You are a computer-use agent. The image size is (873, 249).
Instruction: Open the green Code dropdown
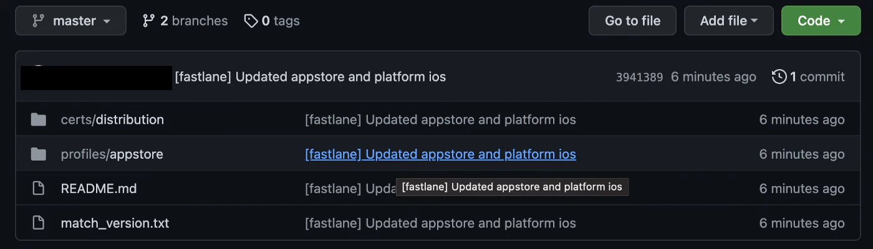point(820,21)
